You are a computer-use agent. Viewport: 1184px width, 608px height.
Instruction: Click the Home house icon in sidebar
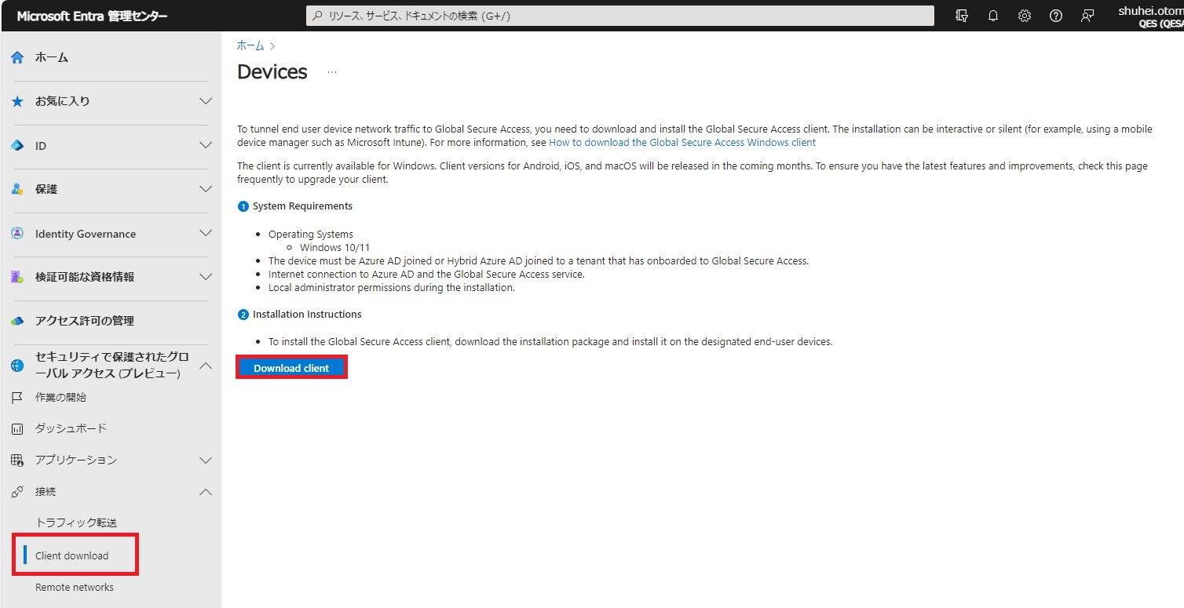(17, 57)
